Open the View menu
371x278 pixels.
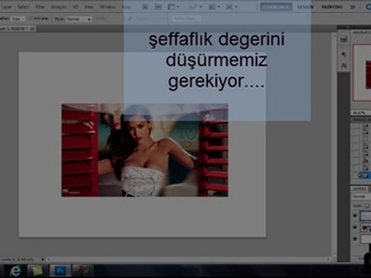88,7
